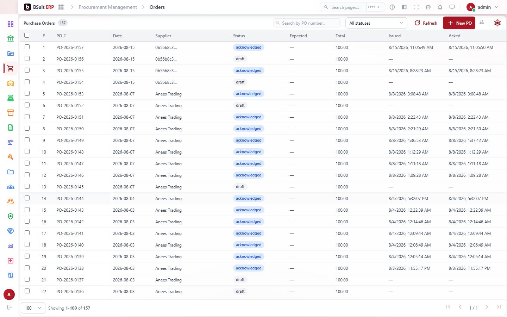Viewport: 507px width, 317px height.
Task: Expand the admin user menu
Action: (482, 7)
